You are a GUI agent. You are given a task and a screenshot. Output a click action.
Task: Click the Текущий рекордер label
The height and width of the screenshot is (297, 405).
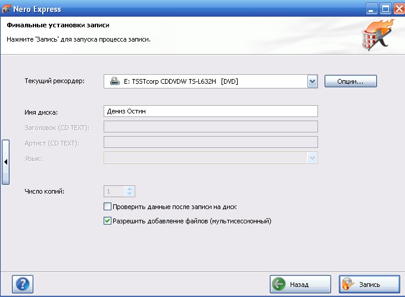pos(55,81)
